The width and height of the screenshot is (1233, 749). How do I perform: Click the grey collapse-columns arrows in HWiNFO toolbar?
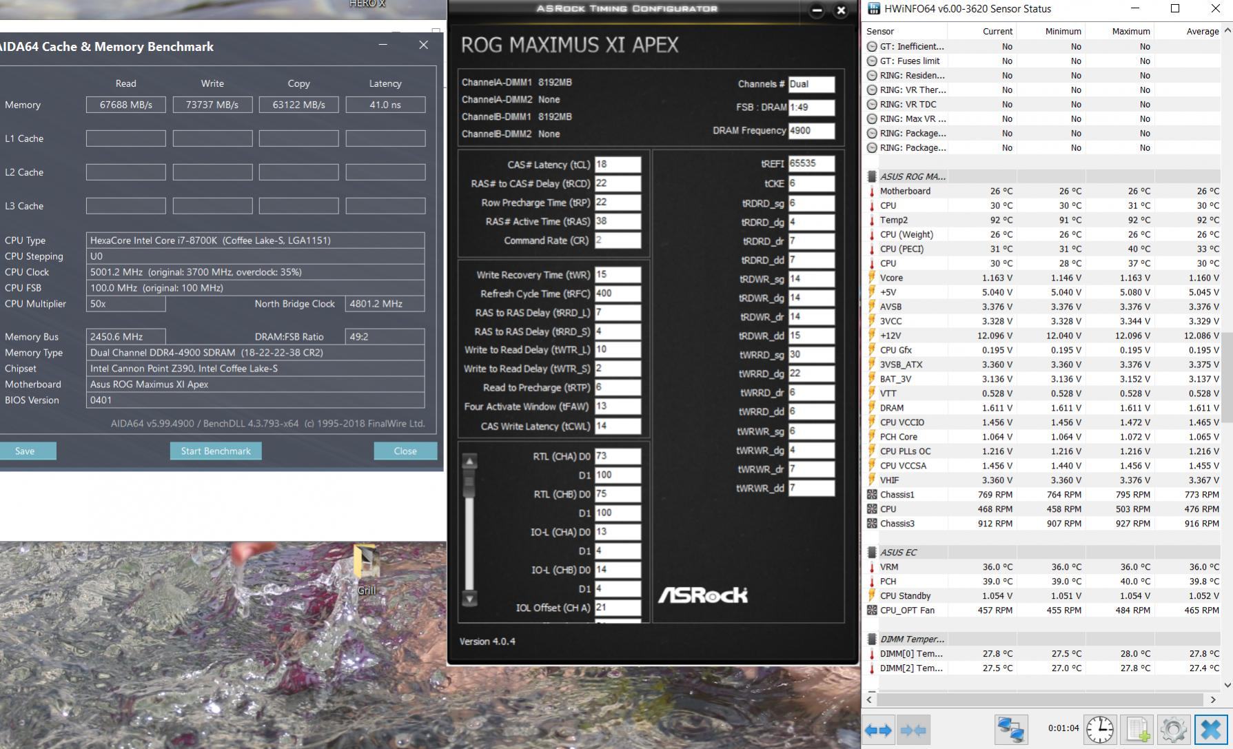(913, 730)
